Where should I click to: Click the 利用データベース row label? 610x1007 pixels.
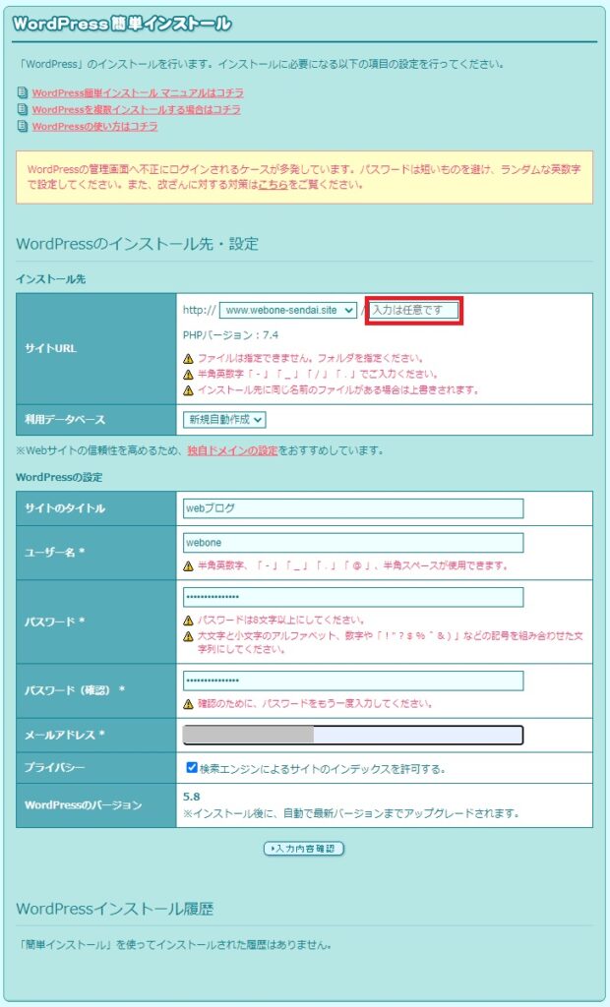65,419
